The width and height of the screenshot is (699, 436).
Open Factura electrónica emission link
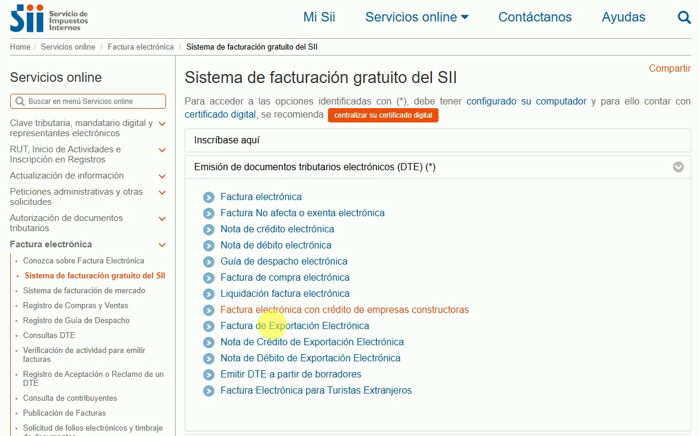tap(261, 196)
